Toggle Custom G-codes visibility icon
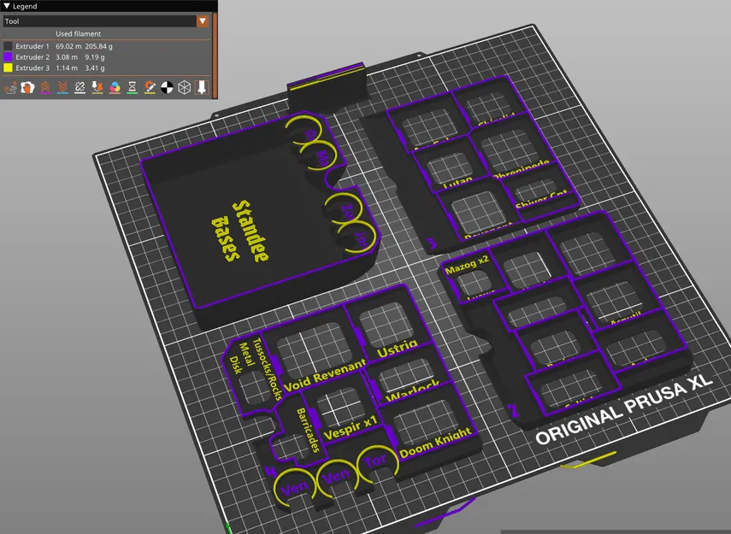The image size is (731, 534). (x=150, y=87)
